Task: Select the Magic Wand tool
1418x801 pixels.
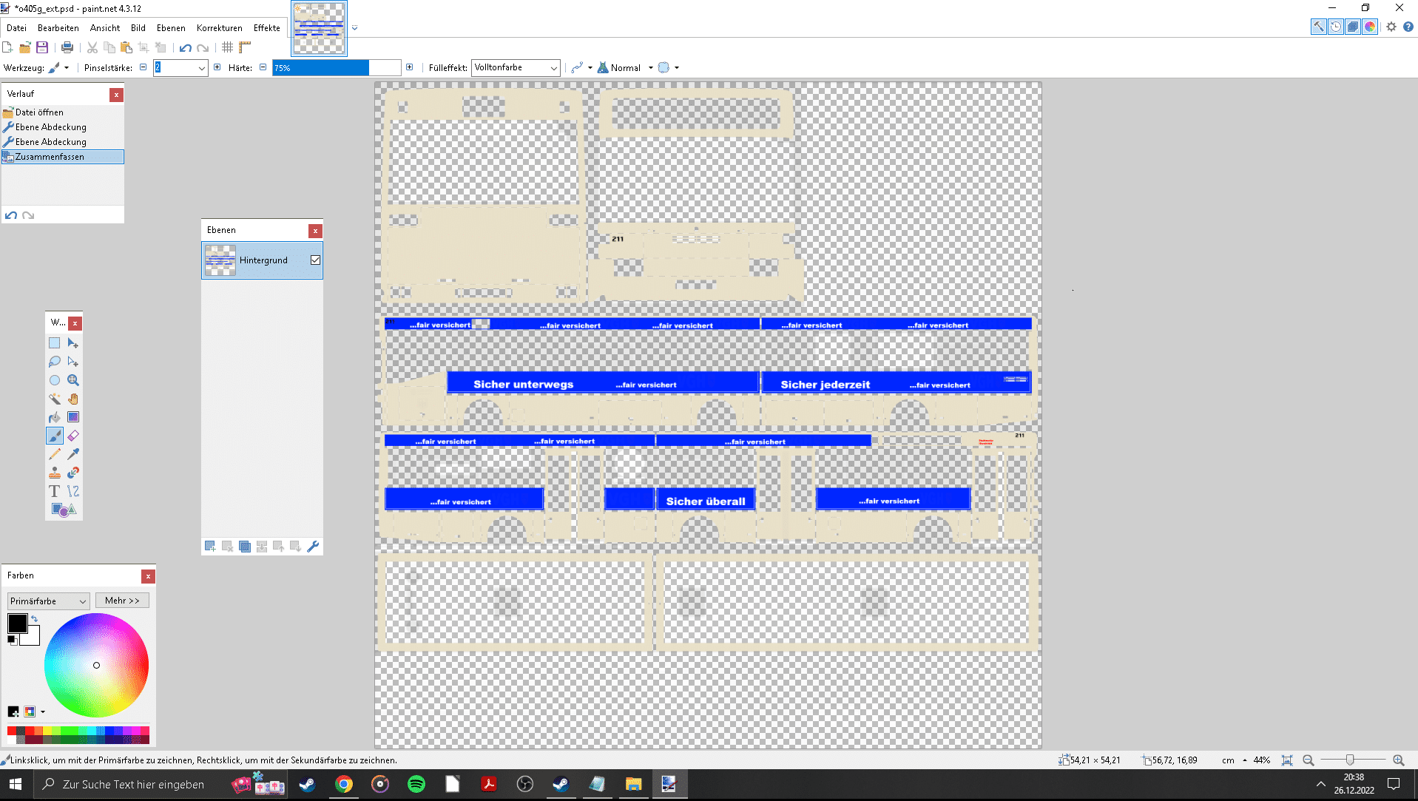Action: 55,399
